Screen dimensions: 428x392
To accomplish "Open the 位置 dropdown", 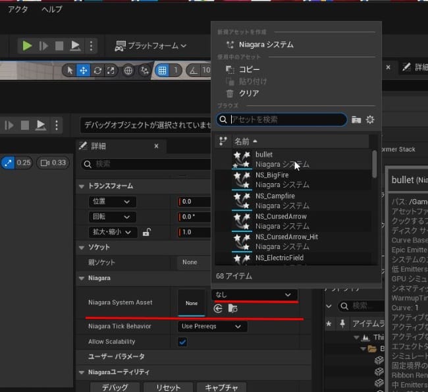I will click(112, 202).
